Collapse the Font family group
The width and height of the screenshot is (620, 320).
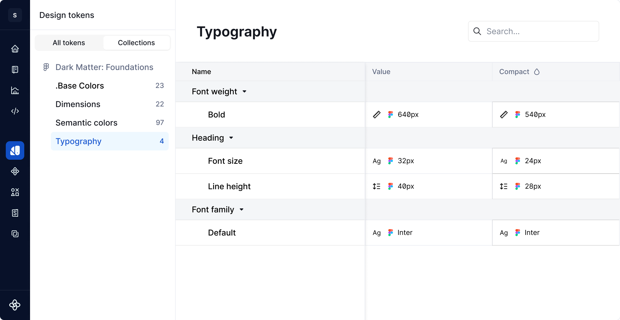242,209
